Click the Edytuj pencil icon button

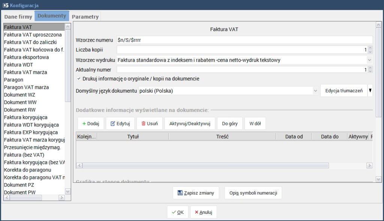120,123
